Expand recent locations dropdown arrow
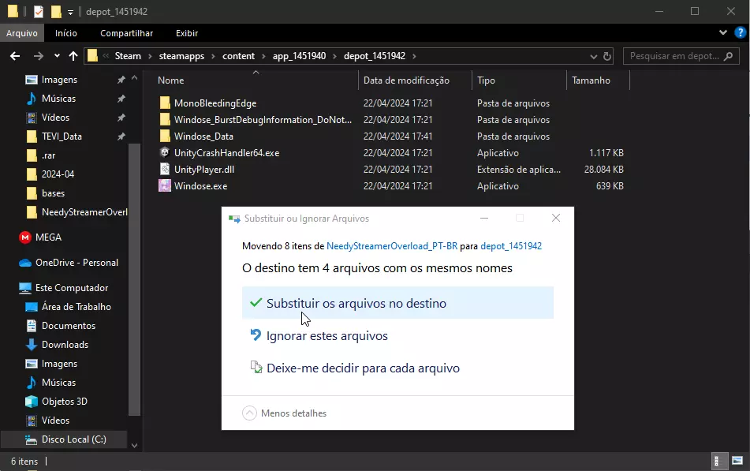Viewport: 750px width, 471px height. tap(57, 56)
